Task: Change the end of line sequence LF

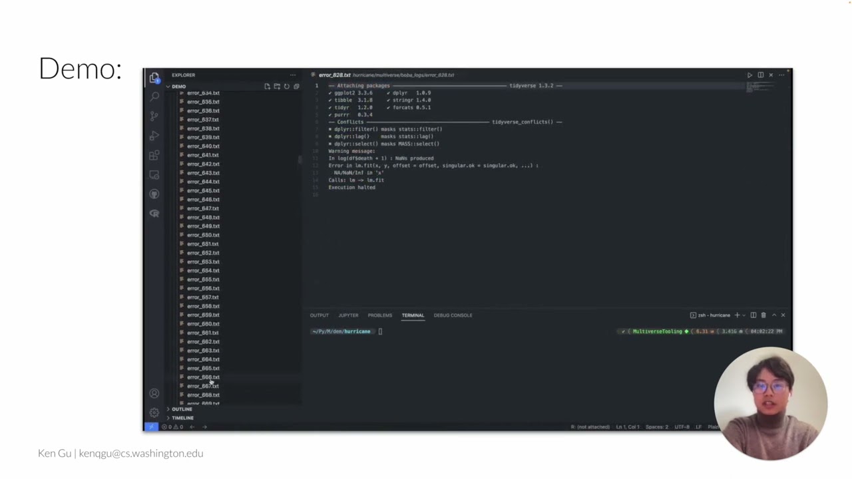Action: 698,426
